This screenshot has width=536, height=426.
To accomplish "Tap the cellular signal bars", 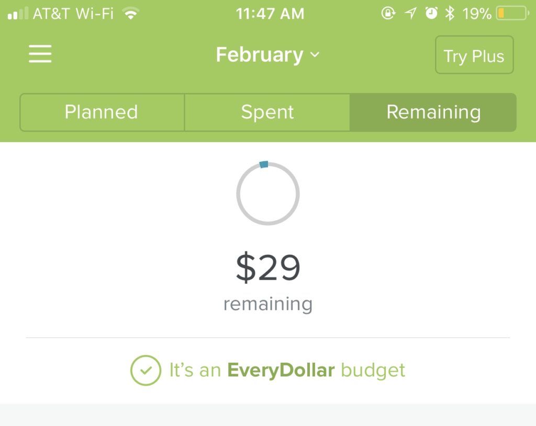I will tap(18, 14).
